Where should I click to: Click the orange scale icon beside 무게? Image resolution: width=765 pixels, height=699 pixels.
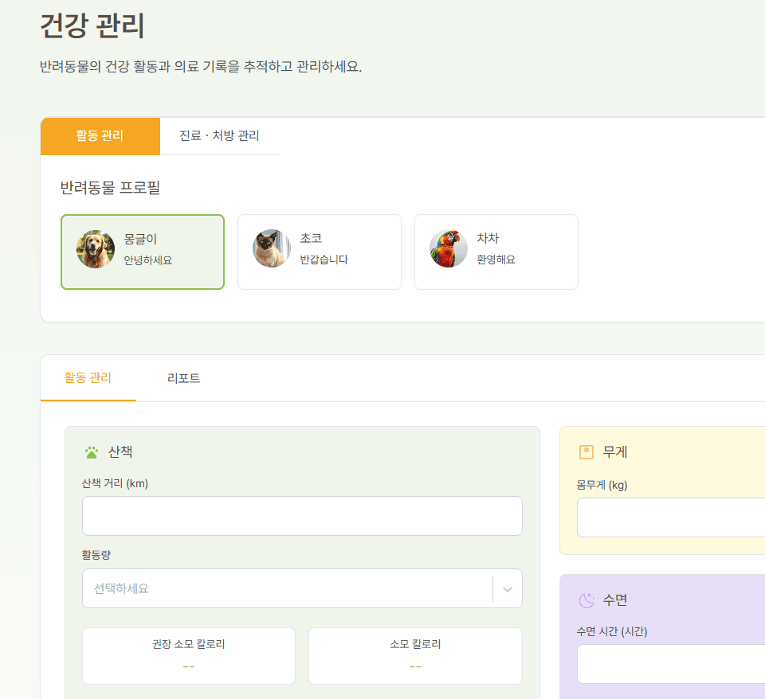pos(586,452)
